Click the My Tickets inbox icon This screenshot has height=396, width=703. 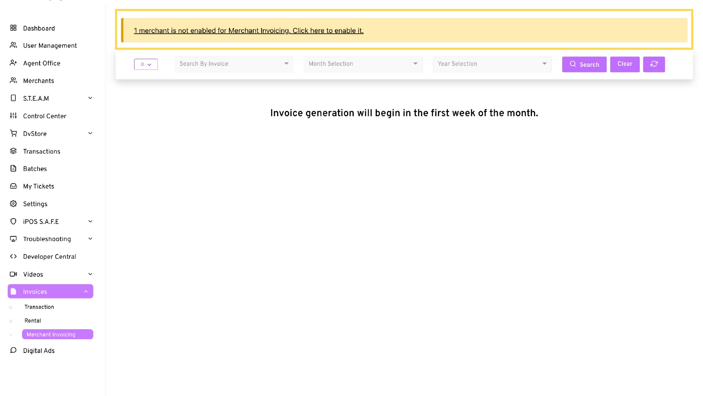(x=13, y=186)
